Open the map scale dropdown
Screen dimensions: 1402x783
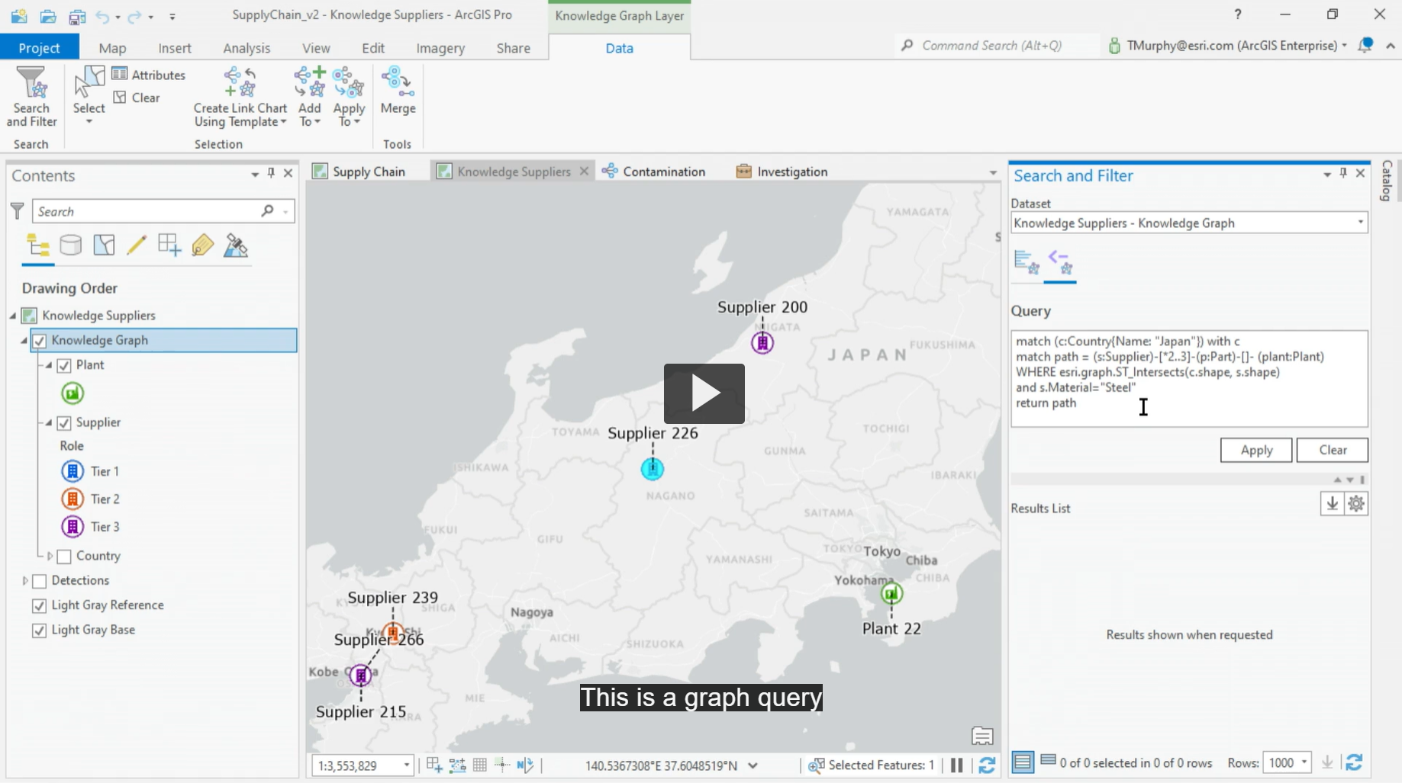coord(407,765)
